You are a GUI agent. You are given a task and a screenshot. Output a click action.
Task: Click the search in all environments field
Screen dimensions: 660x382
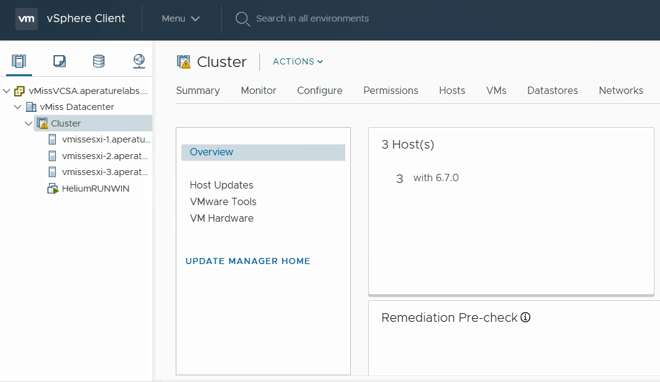tap(312, 18)
